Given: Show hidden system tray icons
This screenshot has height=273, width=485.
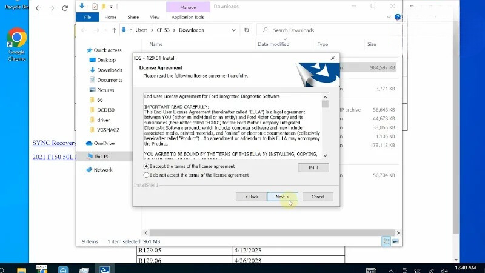Looking at the screenshot, I should coord(391,271).
